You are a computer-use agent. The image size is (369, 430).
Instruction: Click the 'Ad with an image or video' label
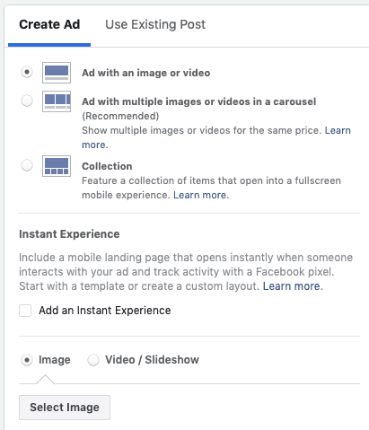(146, 73)
